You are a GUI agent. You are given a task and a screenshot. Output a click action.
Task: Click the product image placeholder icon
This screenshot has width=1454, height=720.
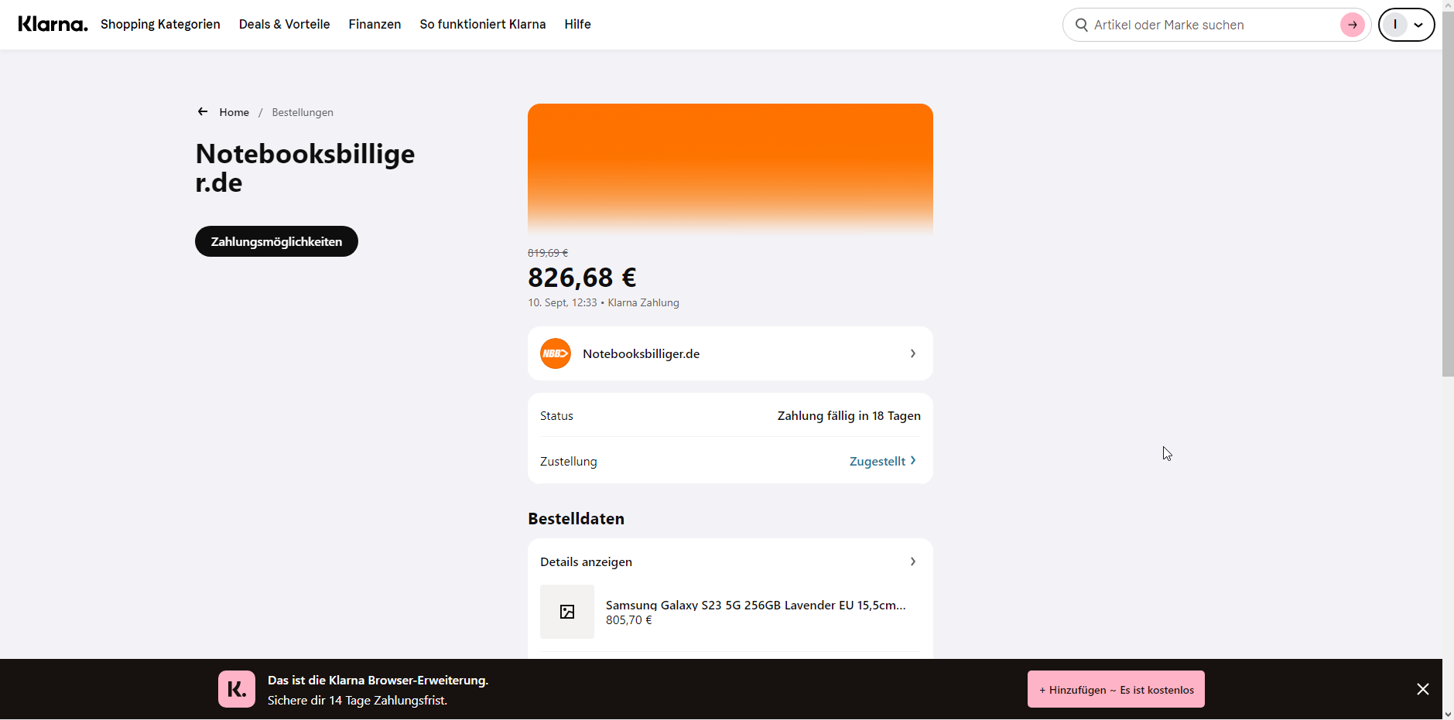(x=567, y=612)
